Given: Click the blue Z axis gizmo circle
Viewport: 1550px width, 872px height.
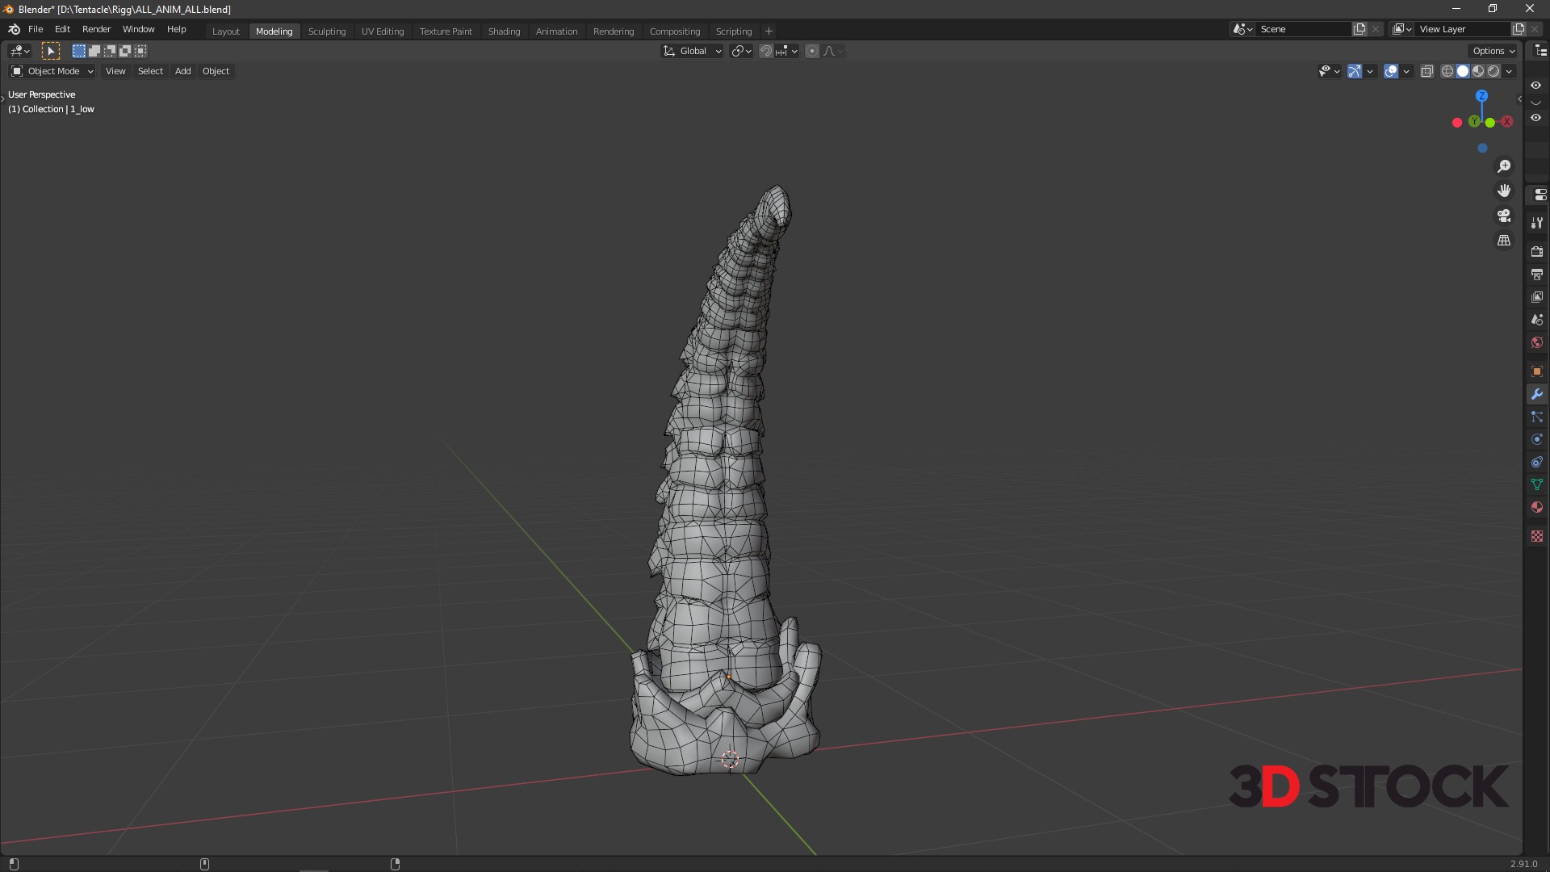Looking at the screenshot, I should pos(1481,95).
